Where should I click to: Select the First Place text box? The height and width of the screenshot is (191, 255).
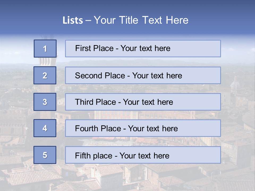143,49
